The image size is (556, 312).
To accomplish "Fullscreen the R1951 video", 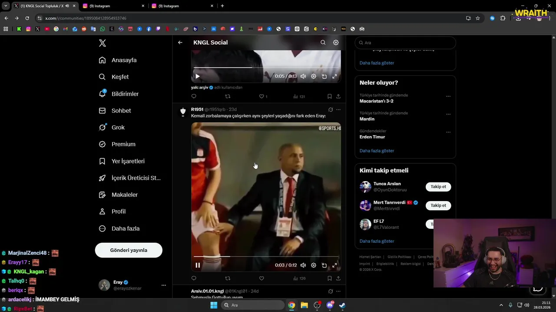I will pos(334,265).
